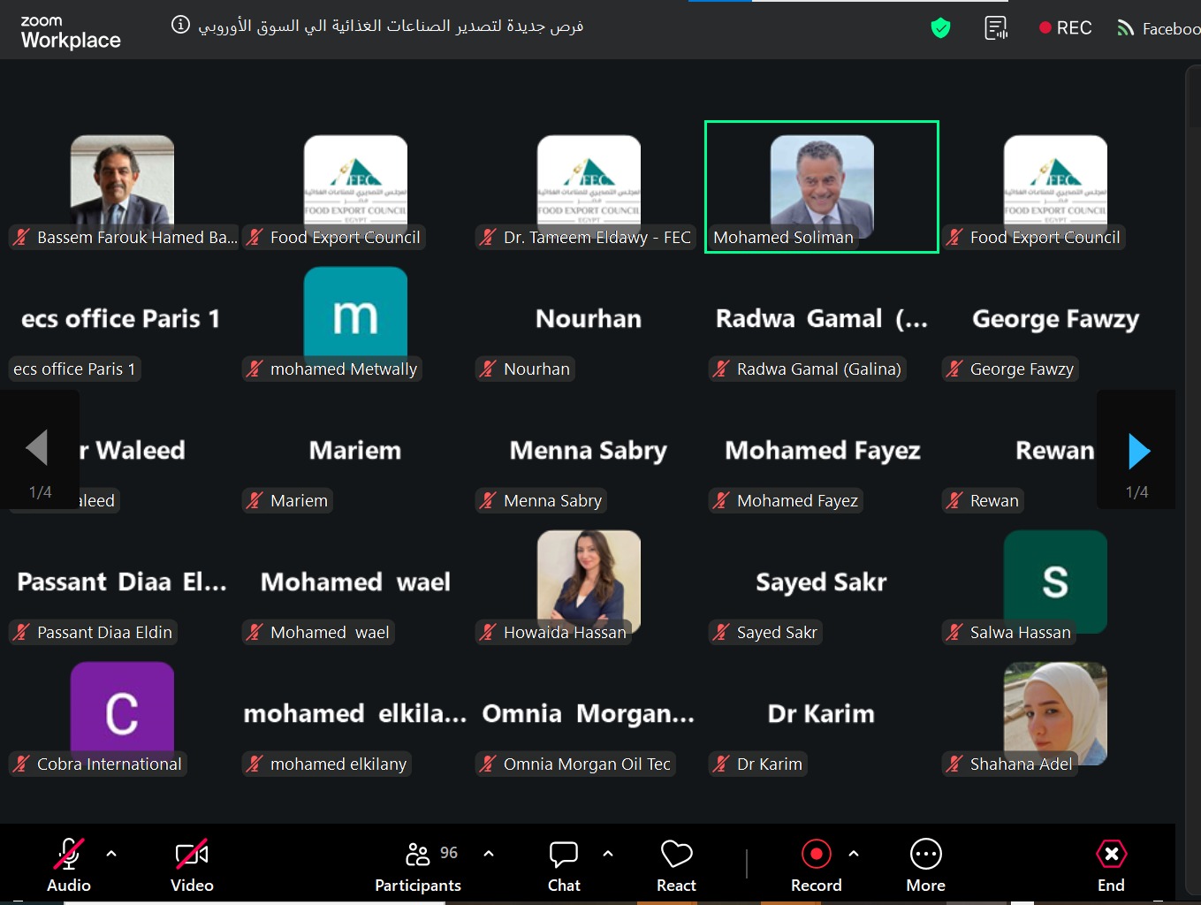Expand the caret next to Record

(x=854, y=854)
